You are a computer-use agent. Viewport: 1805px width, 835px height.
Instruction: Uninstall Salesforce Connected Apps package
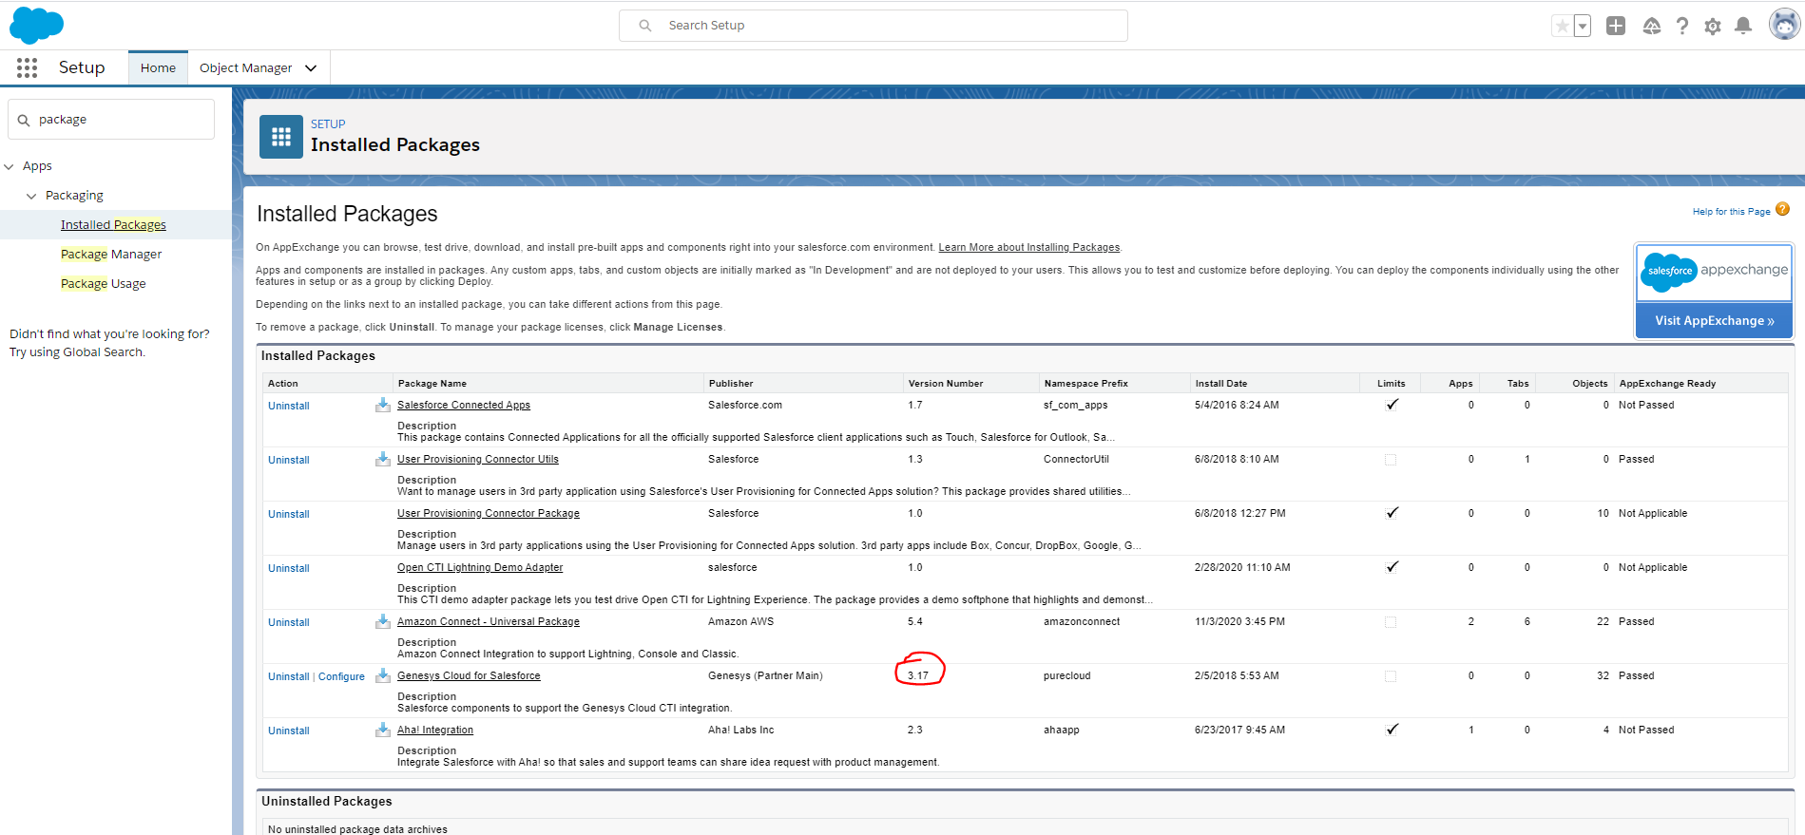289,406
